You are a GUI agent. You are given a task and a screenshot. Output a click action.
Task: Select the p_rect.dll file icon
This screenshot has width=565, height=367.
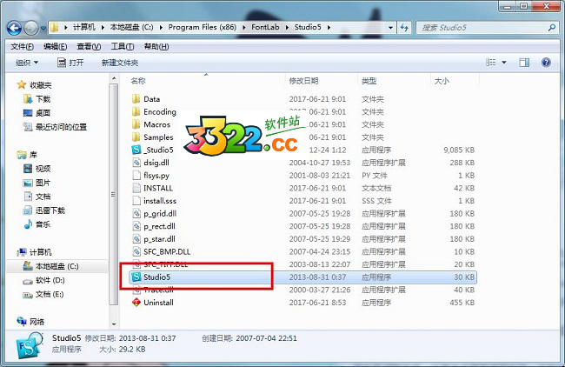tap(136, 226)
